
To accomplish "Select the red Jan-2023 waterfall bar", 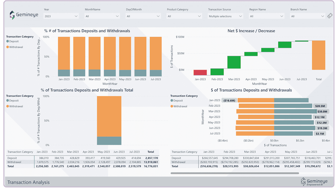I will 200,72.
